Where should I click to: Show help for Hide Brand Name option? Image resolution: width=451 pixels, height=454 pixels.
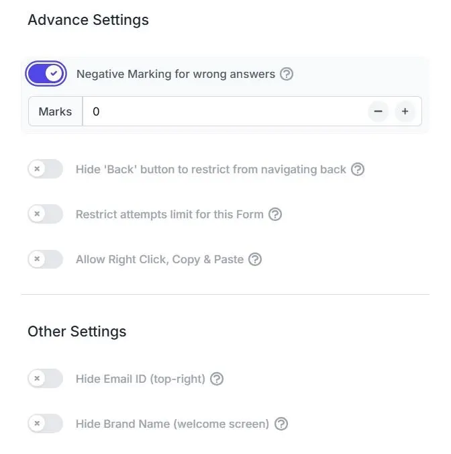[281, 424]
